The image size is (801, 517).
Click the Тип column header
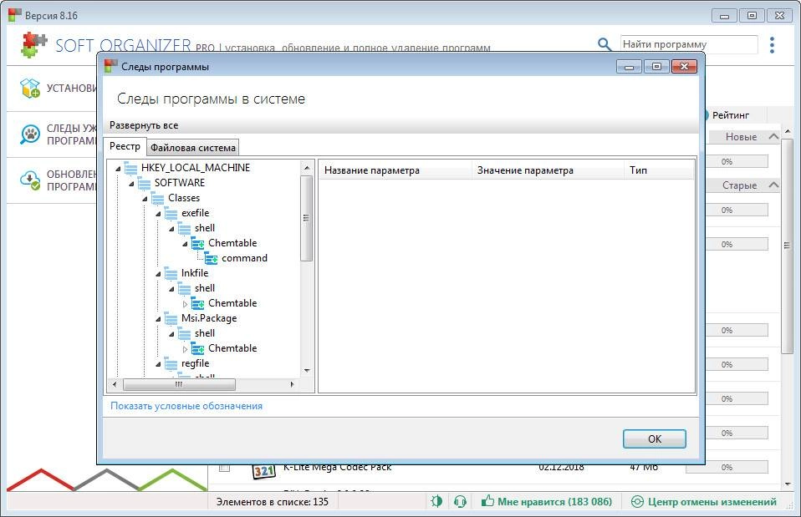(x=659, y=170)
